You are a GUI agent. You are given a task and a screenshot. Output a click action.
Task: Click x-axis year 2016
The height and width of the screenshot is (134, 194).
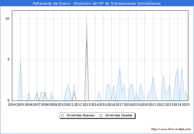111,105
